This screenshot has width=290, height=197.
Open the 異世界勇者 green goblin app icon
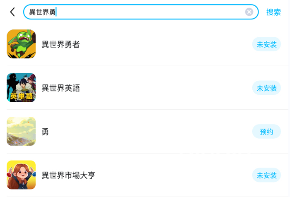coord(21,44)
